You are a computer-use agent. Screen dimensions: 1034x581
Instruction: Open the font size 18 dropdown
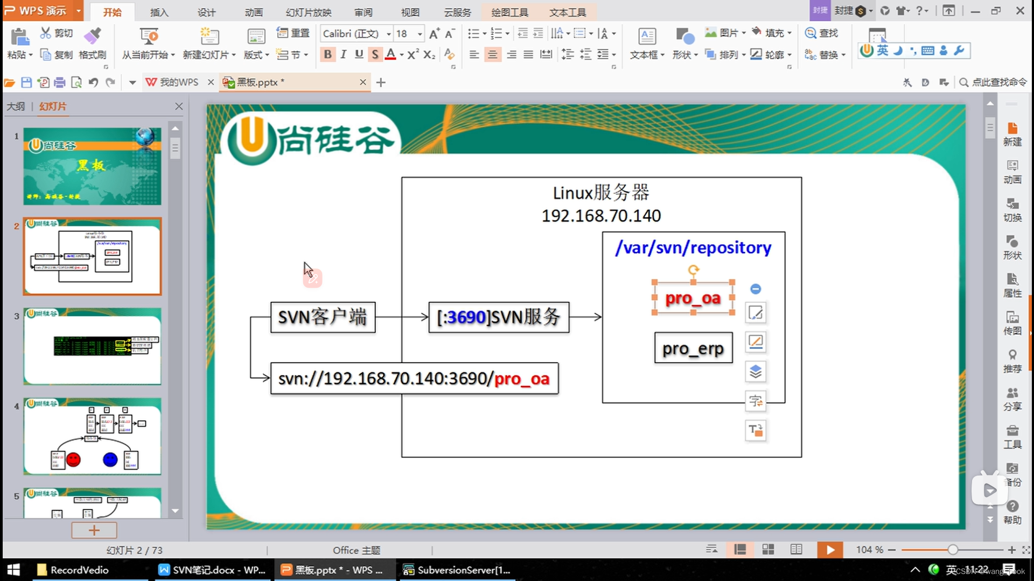click(x=420, y=34)
